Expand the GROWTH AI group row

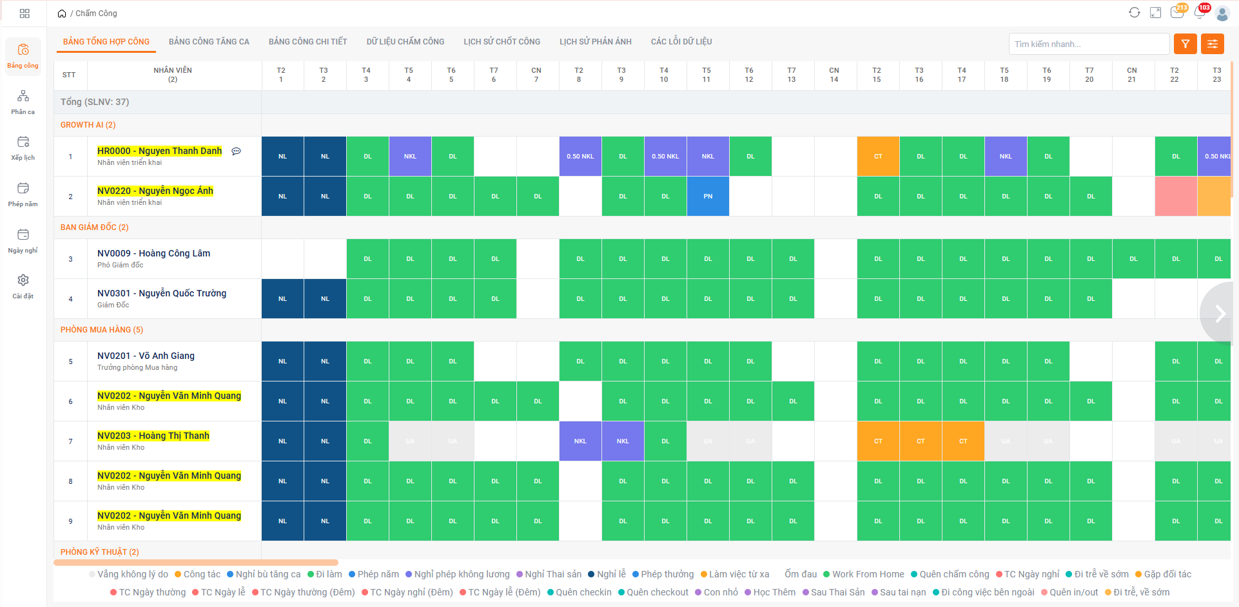tap(88, 125)
